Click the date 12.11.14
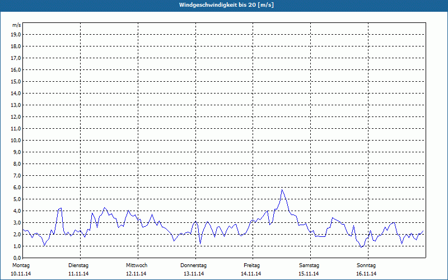This screenshot has height=280, width=448. tap(136, 274)
